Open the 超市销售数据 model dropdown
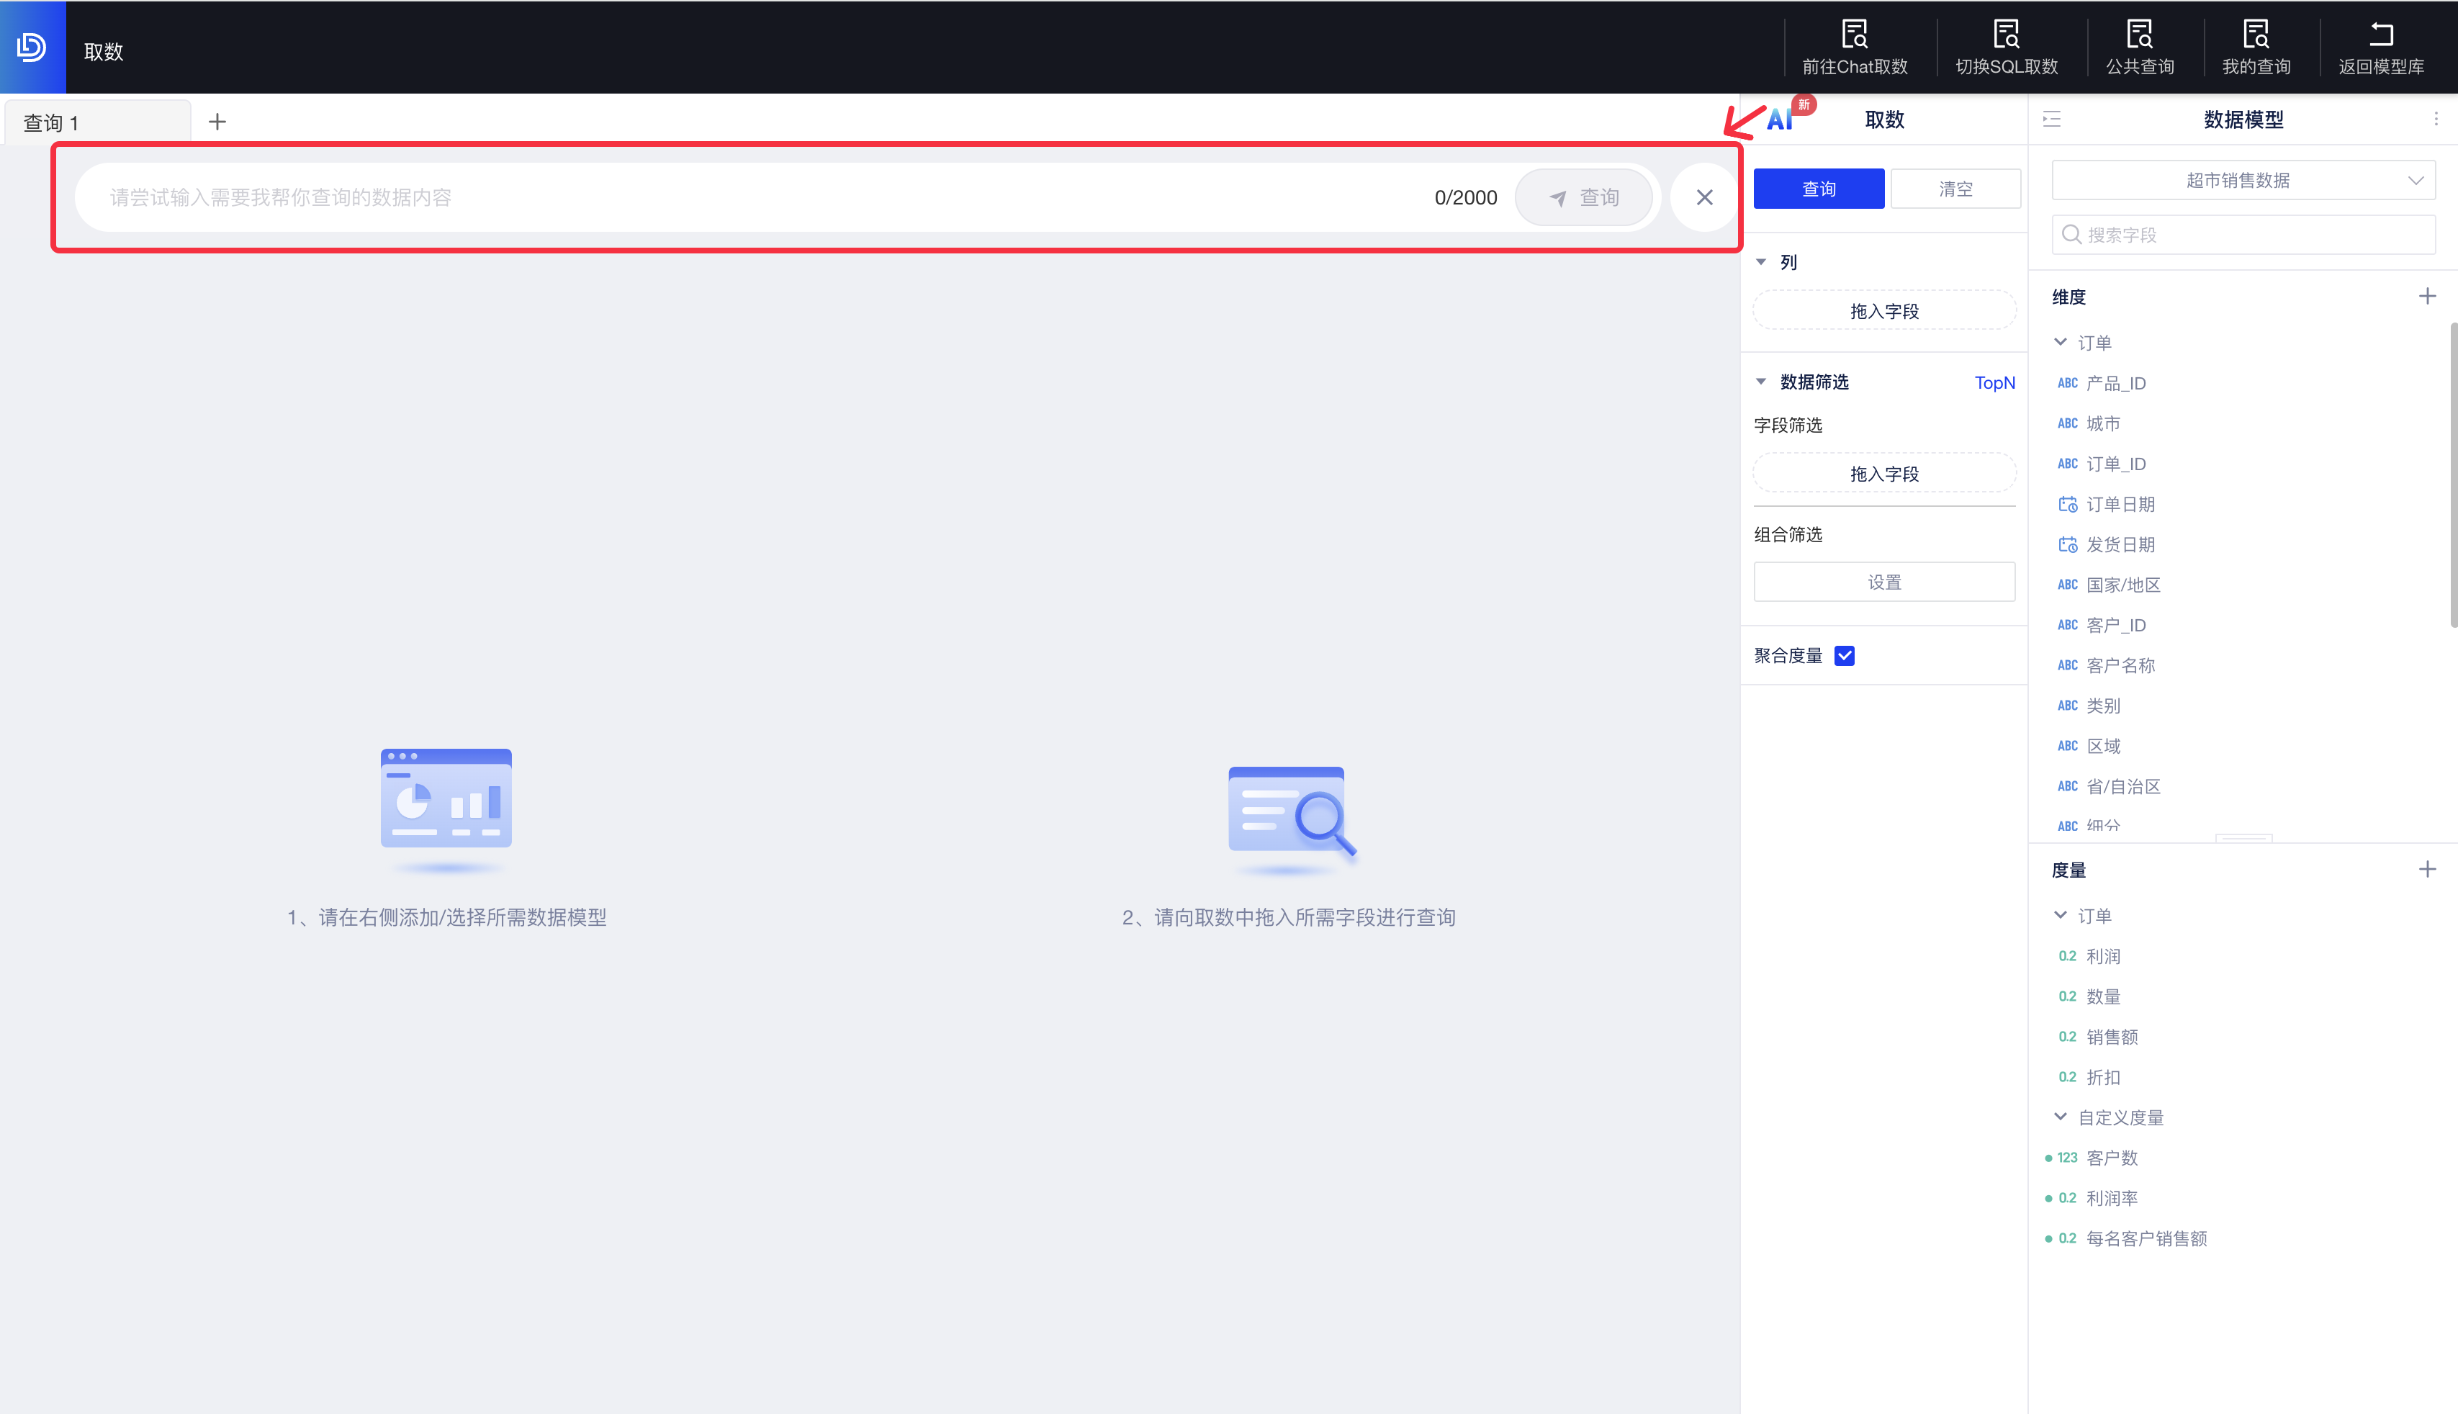This screenshot has height=1414, width=2458. 2243,181
